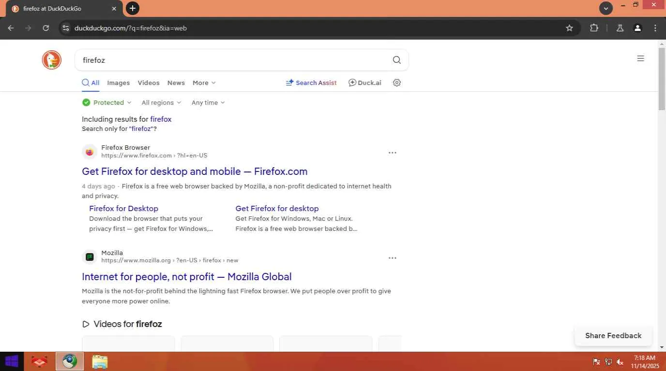Click the magnifier search button in search box
666x371 pixels.
pyautogui.click(x=397, y=60)
